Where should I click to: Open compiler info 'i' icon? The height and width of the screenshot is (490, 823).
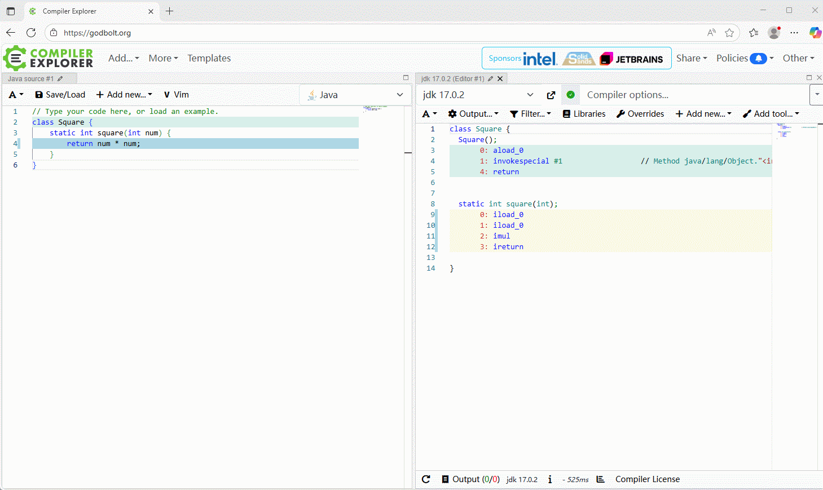click(550, 479)
